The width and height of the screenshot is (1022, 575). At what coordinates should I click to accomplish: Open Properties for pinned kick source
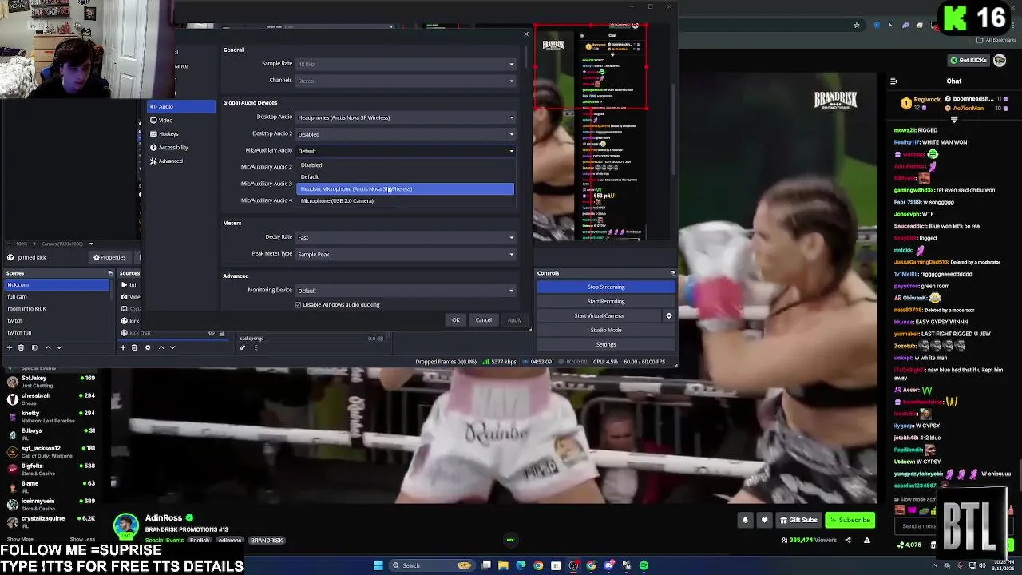pos(109,257)
